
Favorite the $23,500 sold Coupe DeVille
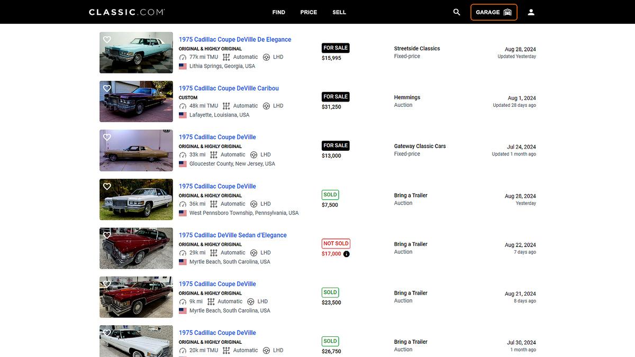click(107, 284)
